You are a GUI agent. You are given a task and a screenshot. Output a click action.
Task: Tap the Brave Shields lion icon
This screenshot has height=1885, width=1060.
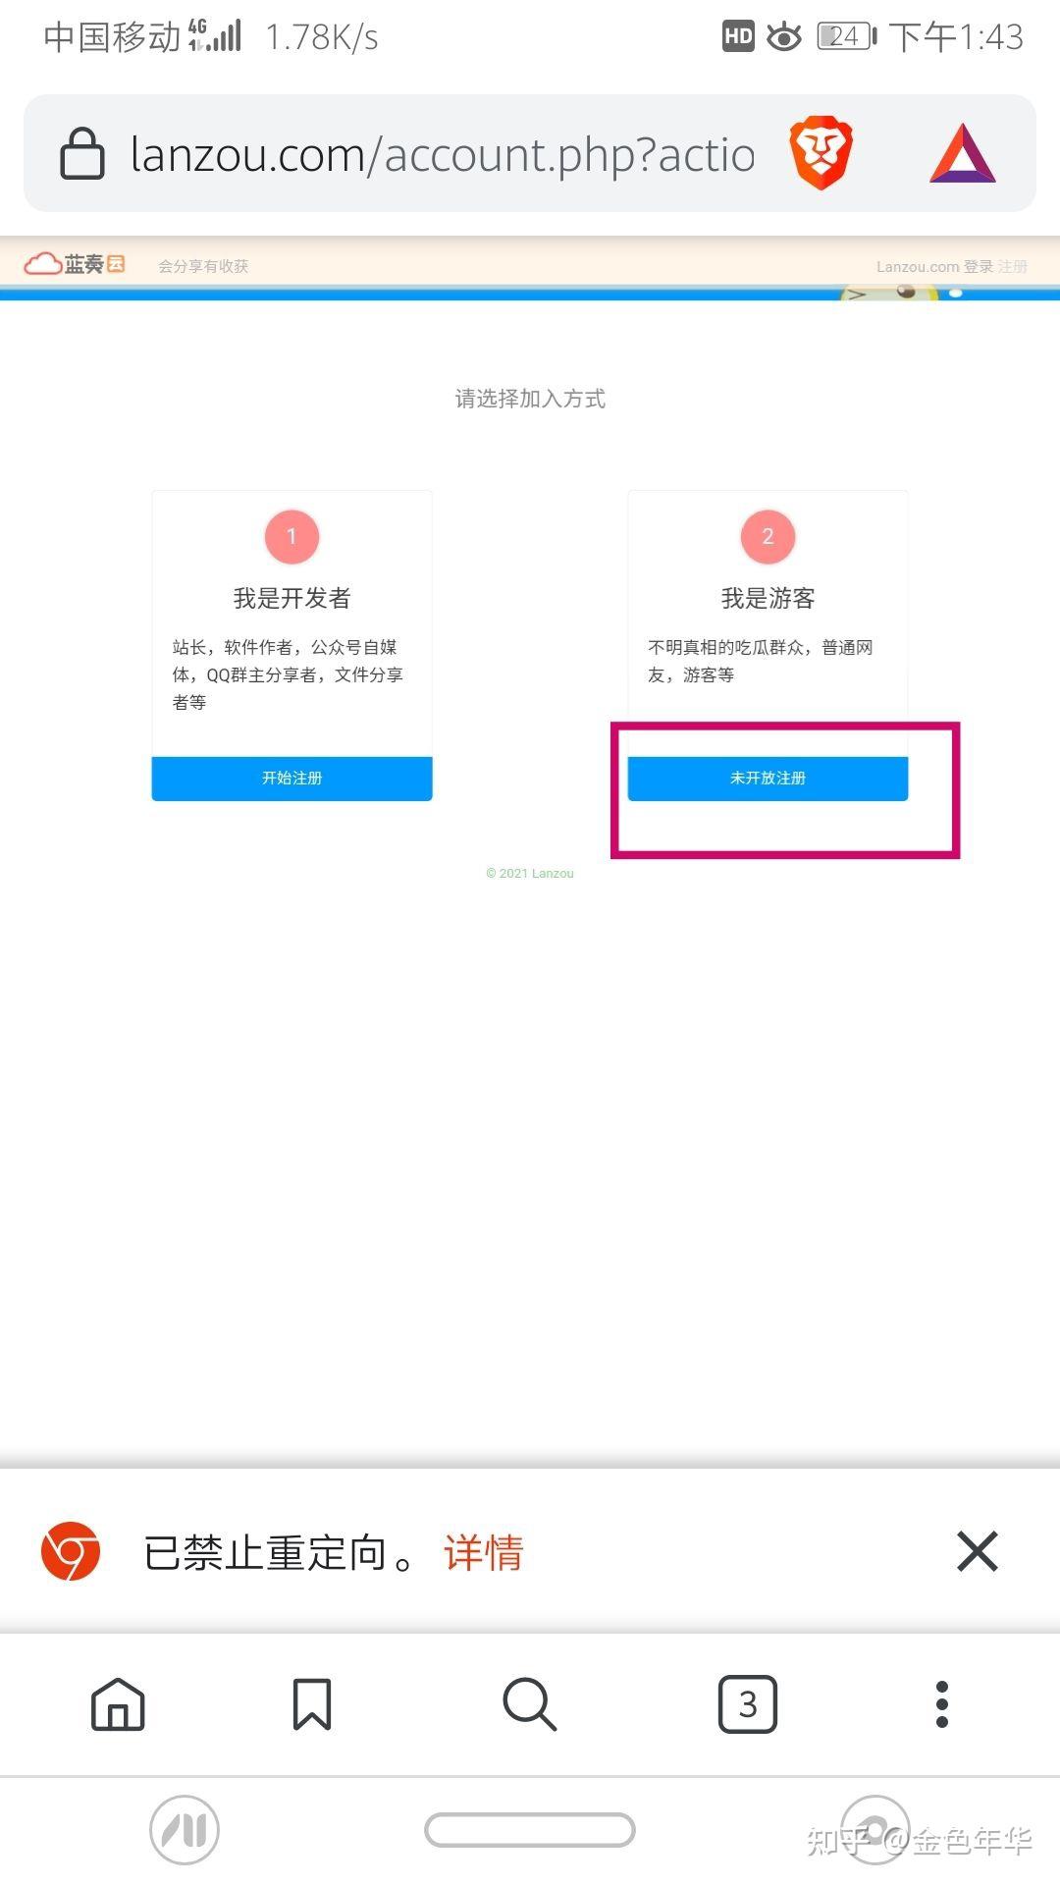pos(821,153)
